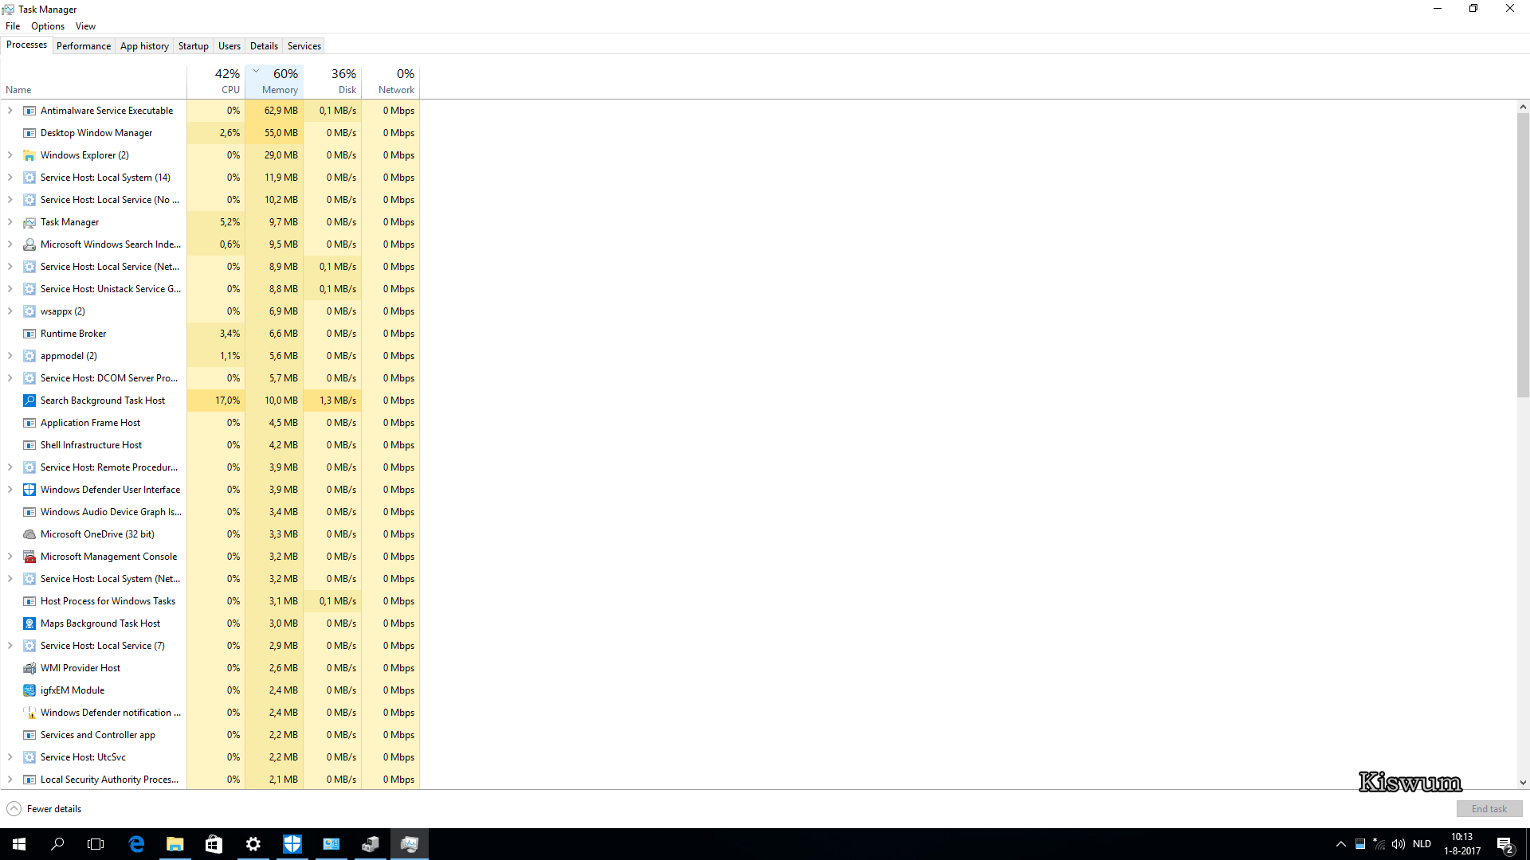The width and height of the screenshot is (1530, 860).
Task: Click the Maps Background Task Host icon
Action: coord(29,623)
